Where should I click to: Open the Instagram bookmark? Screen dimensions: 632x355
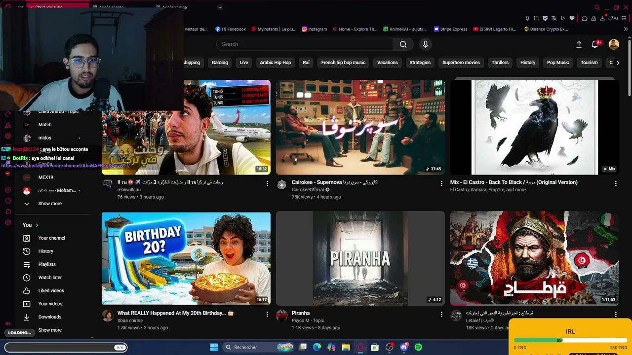[x=315, y=29]
